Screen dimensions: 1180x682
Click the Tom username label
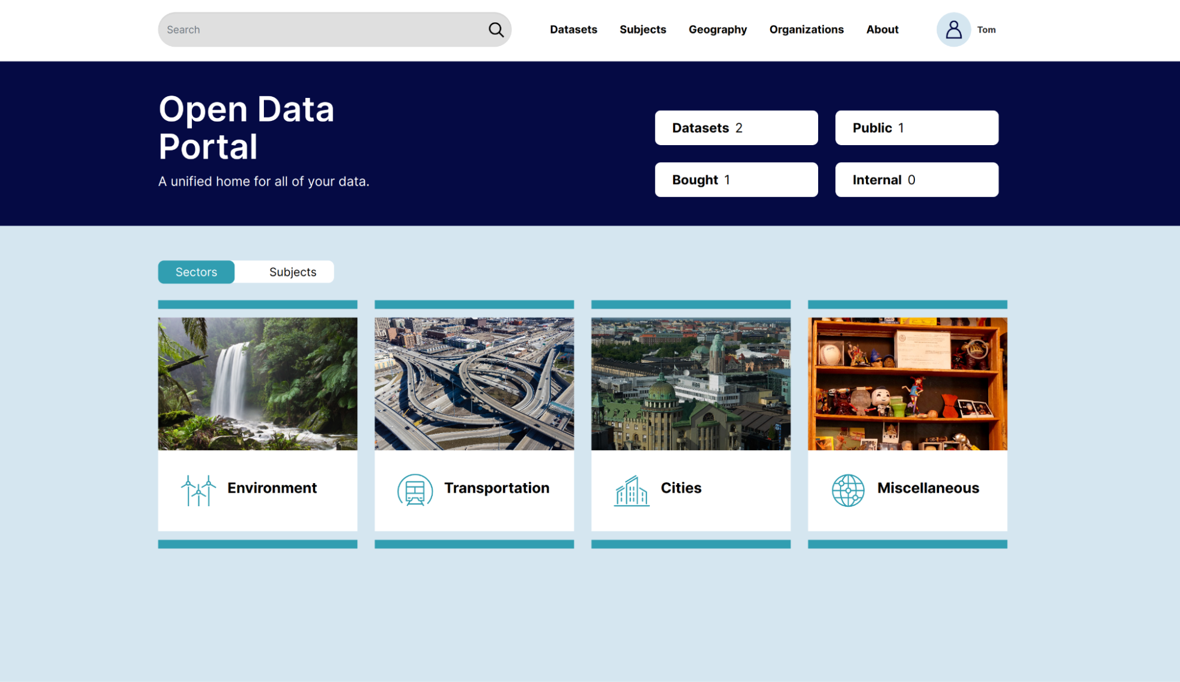986,30
